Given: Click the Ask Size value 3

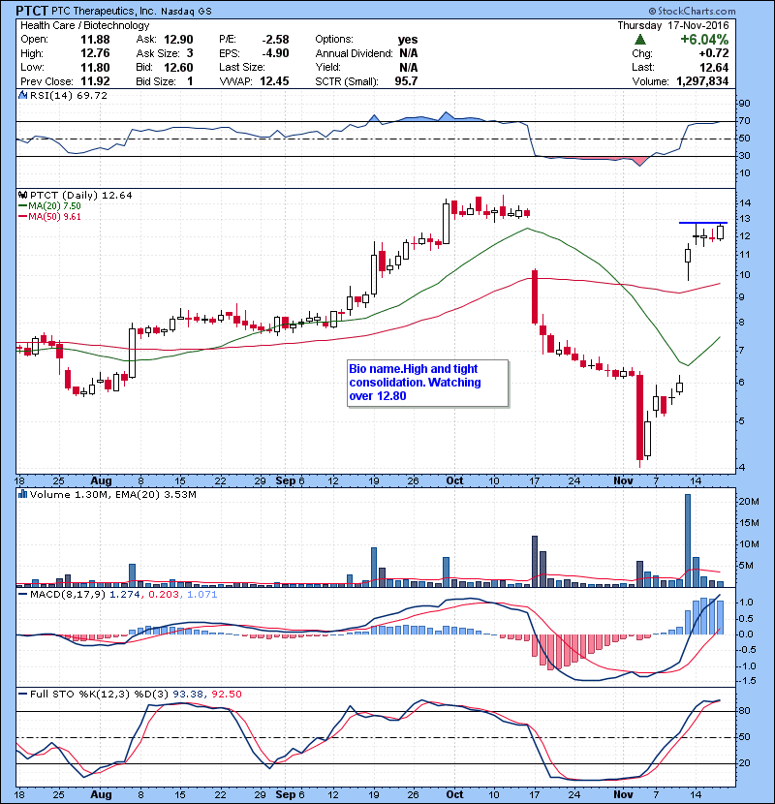Looking at the screenshot, I should 190,53.
